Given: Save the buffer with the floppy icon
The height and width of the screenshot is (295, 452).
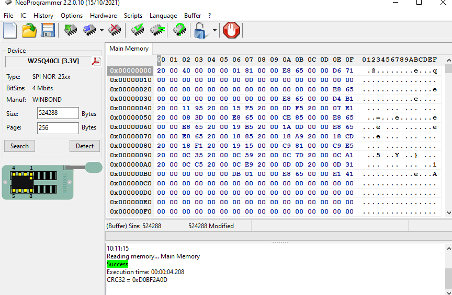Looking at the screenshot, I should [48, 31].
